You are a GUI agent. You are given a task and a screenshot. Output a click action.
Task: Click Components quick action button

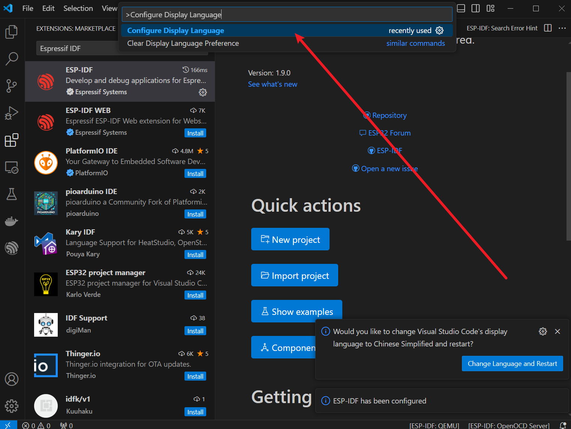[284, 347]
